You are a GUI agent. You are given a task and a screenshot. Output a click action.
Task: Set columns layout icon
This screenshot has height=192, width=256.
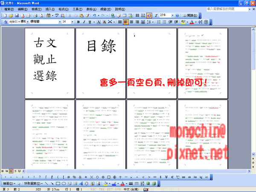[137, 15]
